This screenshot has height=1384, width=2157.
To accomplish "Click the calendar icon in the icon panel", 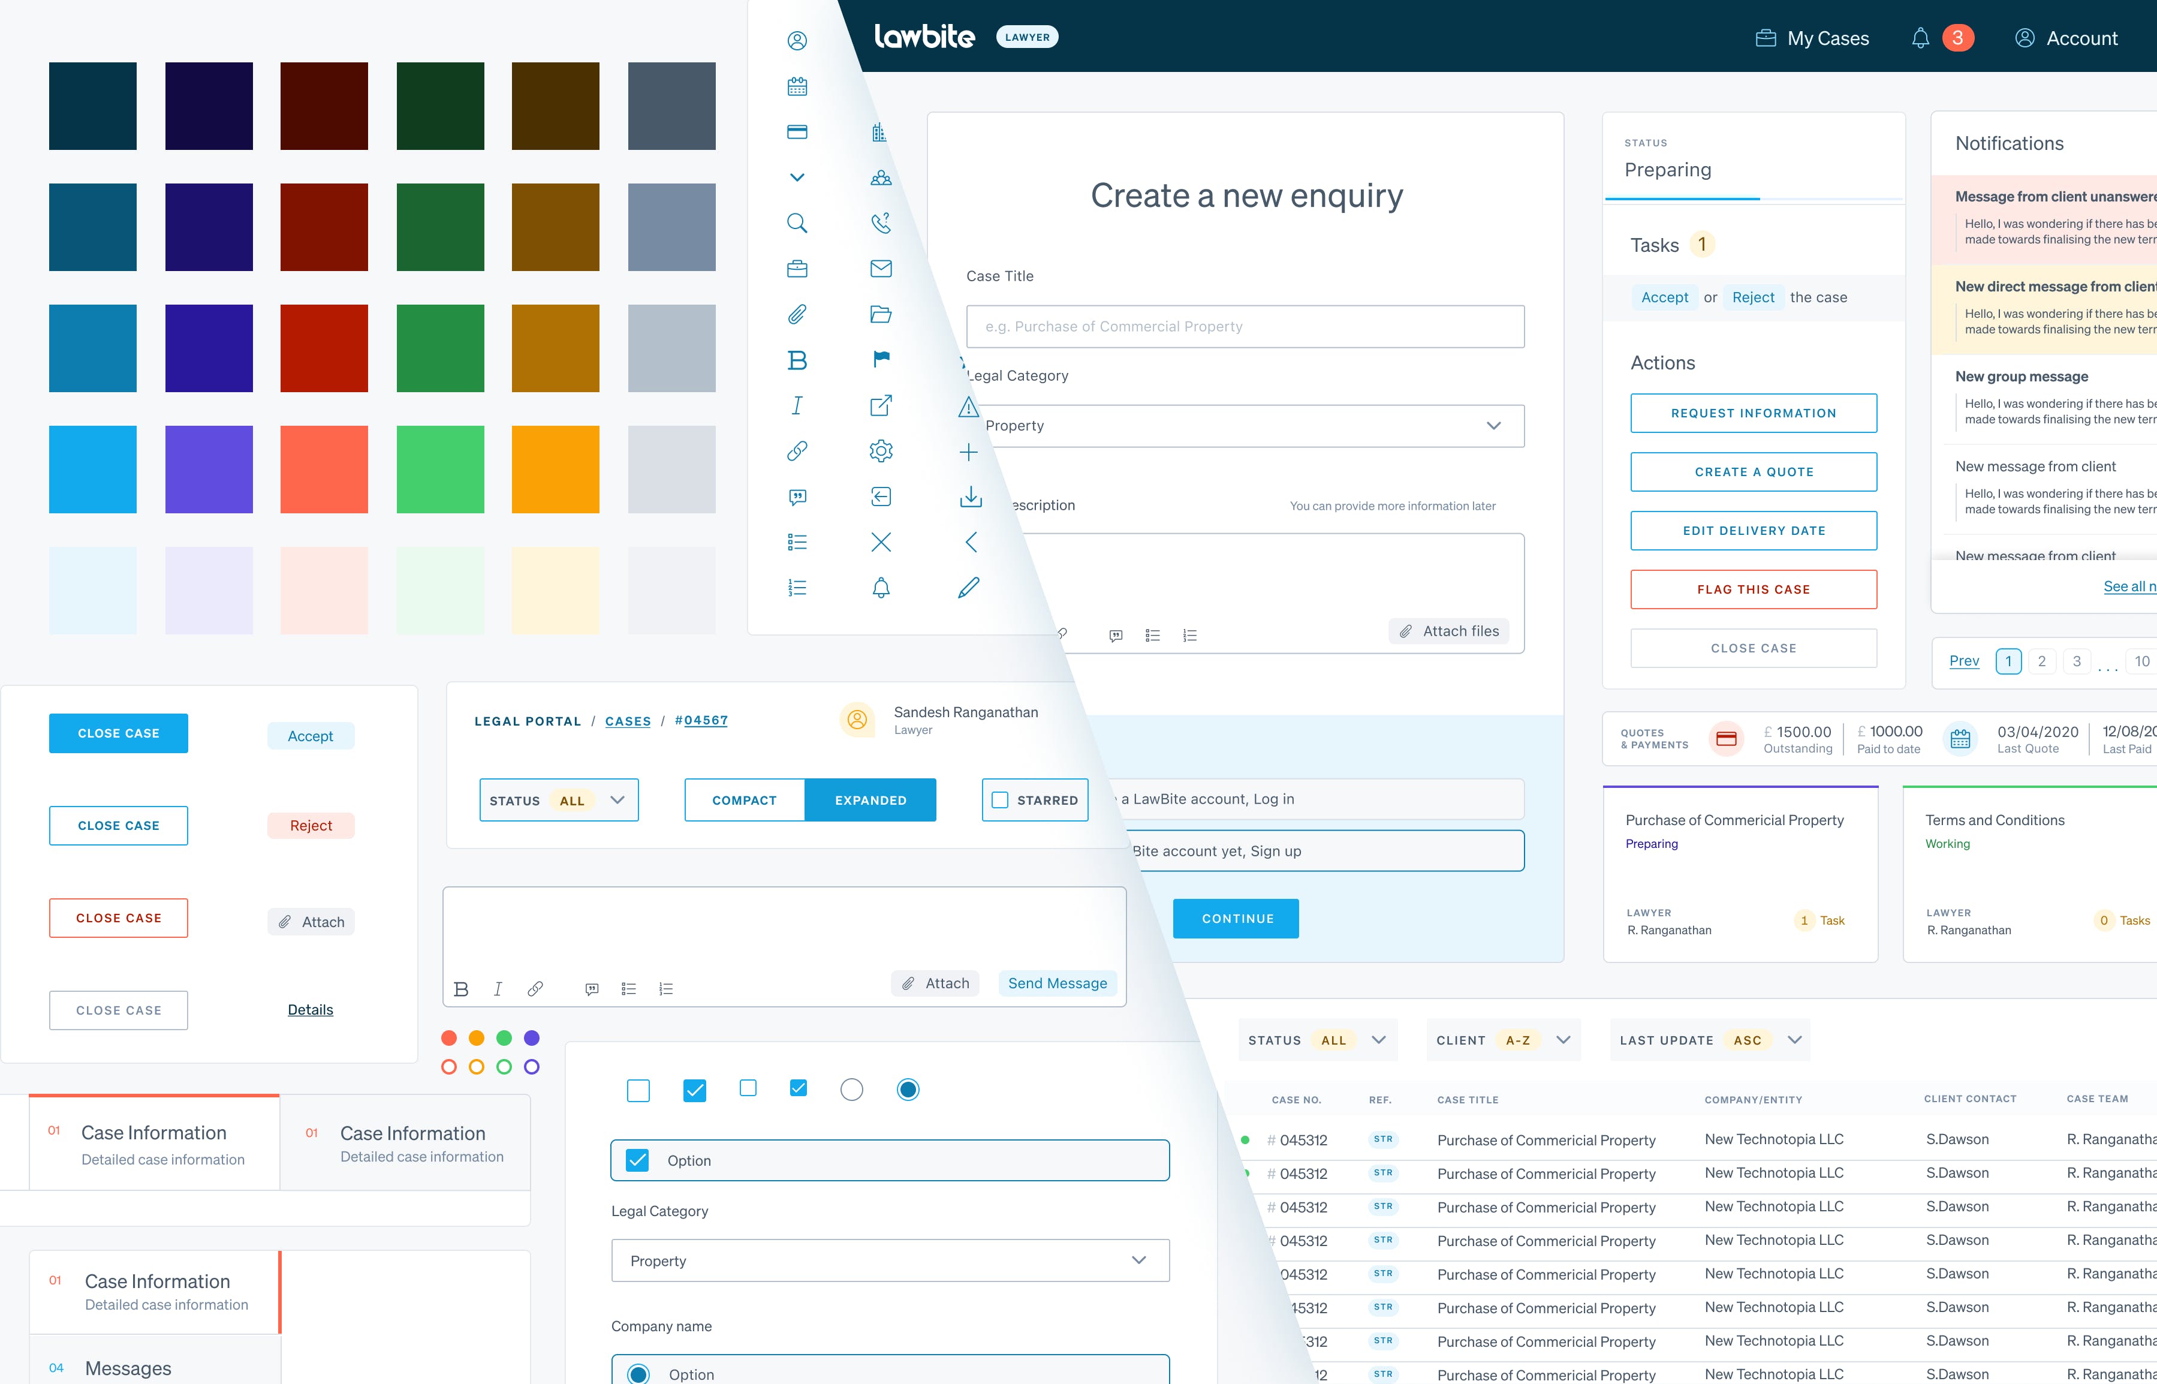I will [797, 86].
